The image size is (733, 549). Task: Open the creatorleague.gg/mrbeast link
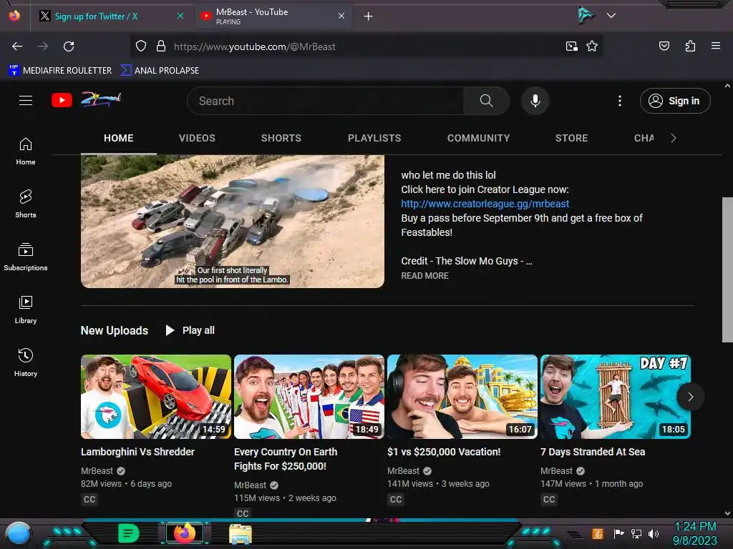(x=485, y=204)
